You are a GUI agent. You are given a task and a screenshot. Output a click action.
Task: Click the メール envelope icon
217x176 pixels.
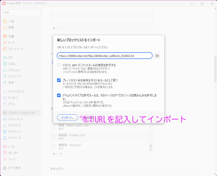(x=5, y=147)
